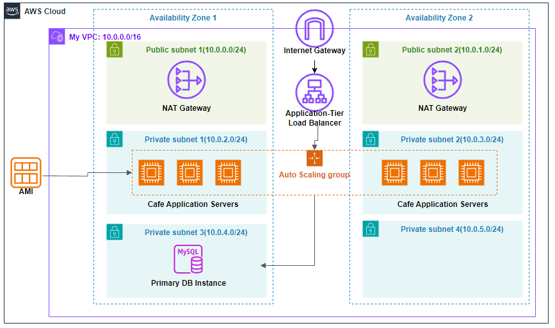Screen dimensions: 555x328
Task: Click the "Private subnet 1(10.0.2.0/24)" label
Action: (196, 140)
